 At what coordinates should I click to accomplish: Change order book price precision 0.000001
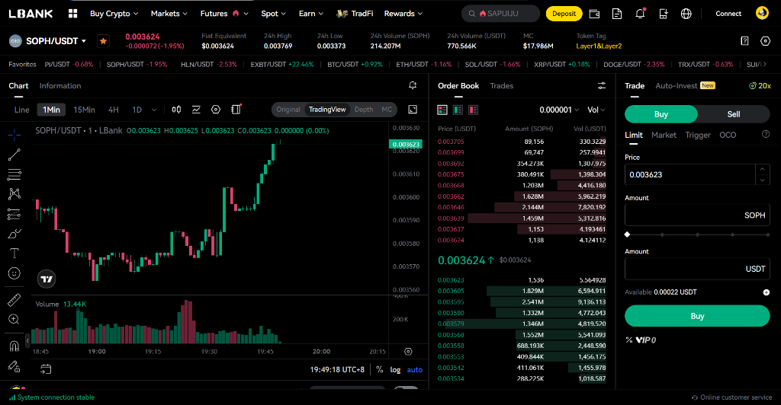tap(559, 110)
